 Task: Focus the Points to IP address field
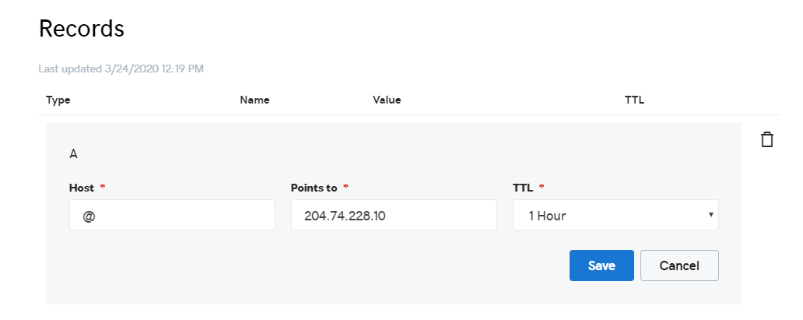click(x=394, y=216)
